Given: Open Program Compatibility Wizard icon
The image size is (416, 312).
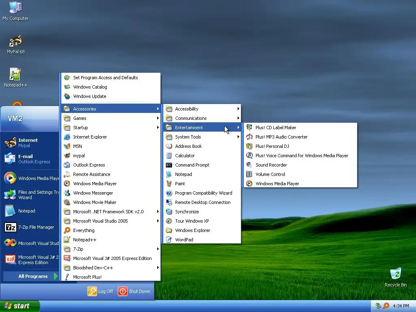Looking at the screenshot, I should pyautogui.click(x=169, y=193).
